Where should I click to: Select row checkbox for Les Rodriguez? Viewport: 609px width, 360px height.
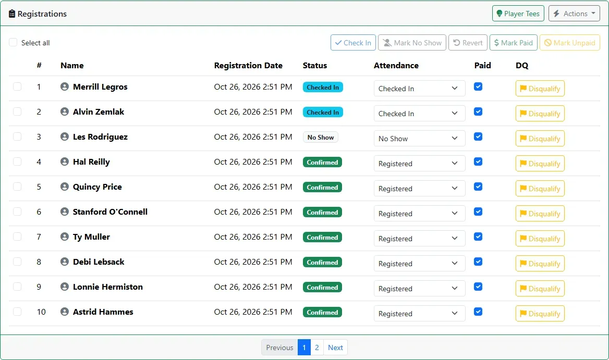click(x=17, y=136)
